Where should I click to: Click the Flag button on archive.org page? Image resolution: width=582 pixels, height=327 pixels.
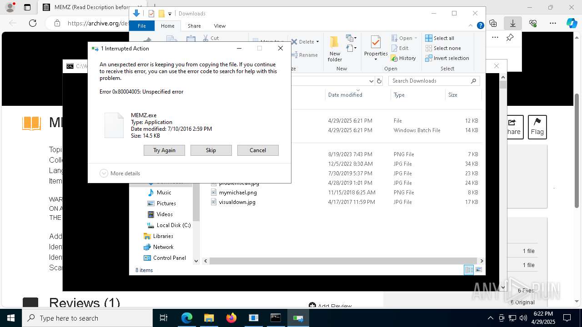pos(537,127)
